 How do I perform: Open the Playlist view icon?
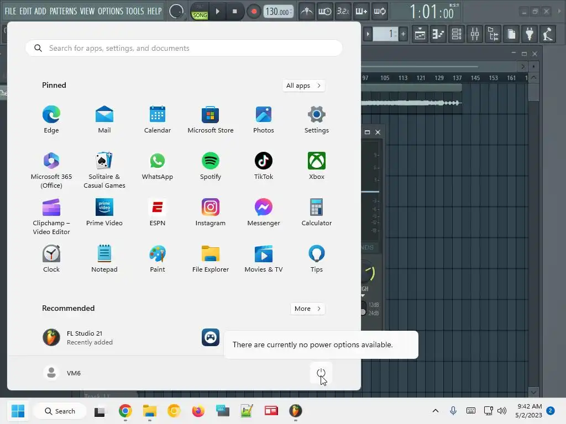pyautogui.click(x=420, y=34)
